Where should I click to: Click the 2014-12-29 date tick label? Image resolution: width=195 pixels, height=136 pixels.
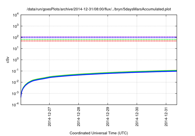[x=108, y=117]
